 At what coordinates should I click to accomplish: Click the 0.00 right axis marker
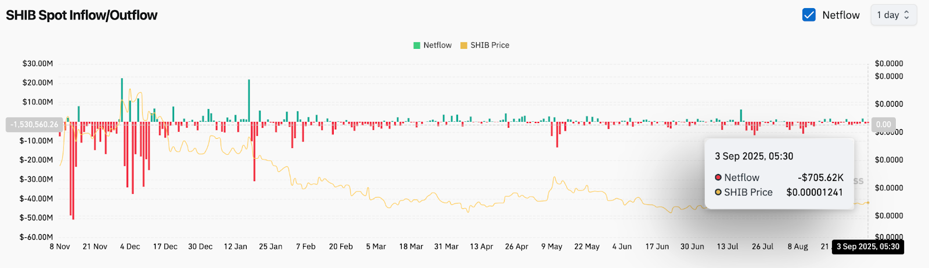tap(883, 125)
